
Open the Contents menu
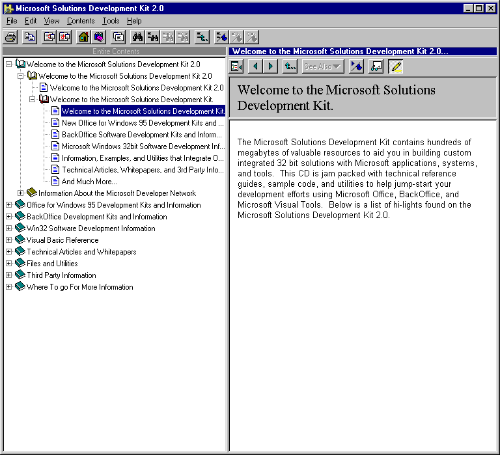coord(81,21)
